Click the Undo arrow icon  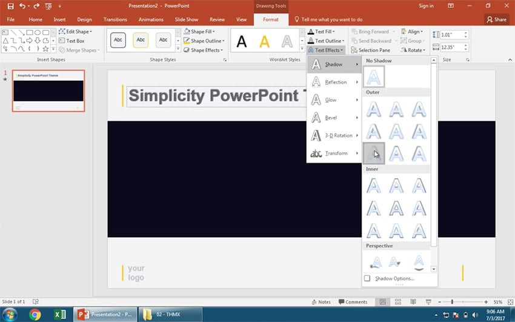coord(22,5)
